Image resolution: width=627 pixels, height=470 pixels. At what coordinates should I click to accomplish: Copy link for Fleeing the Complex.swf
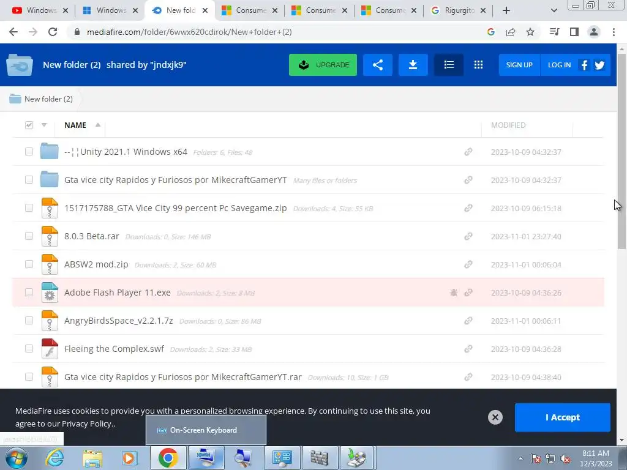(x=468, y=349)
